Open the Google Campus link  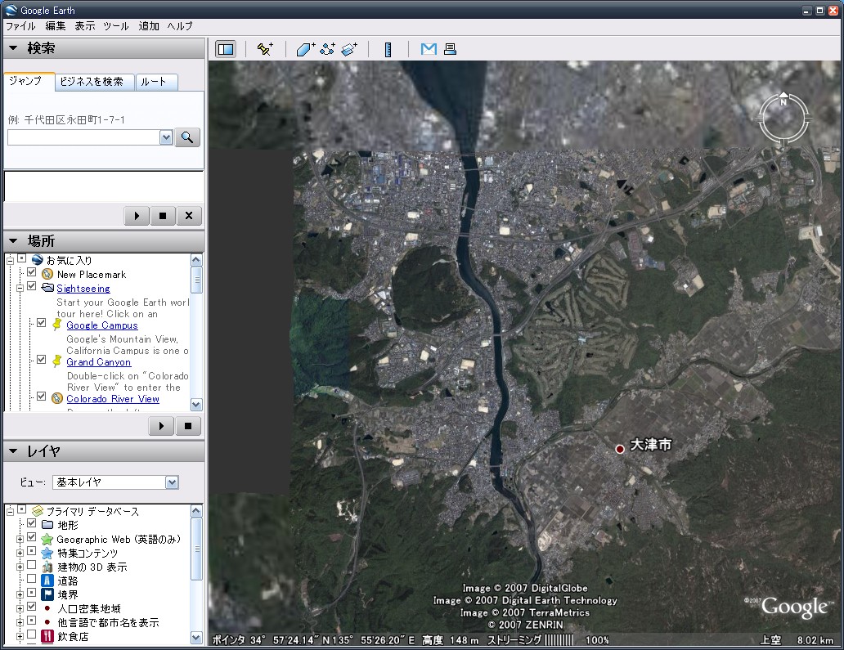point(102,325)
